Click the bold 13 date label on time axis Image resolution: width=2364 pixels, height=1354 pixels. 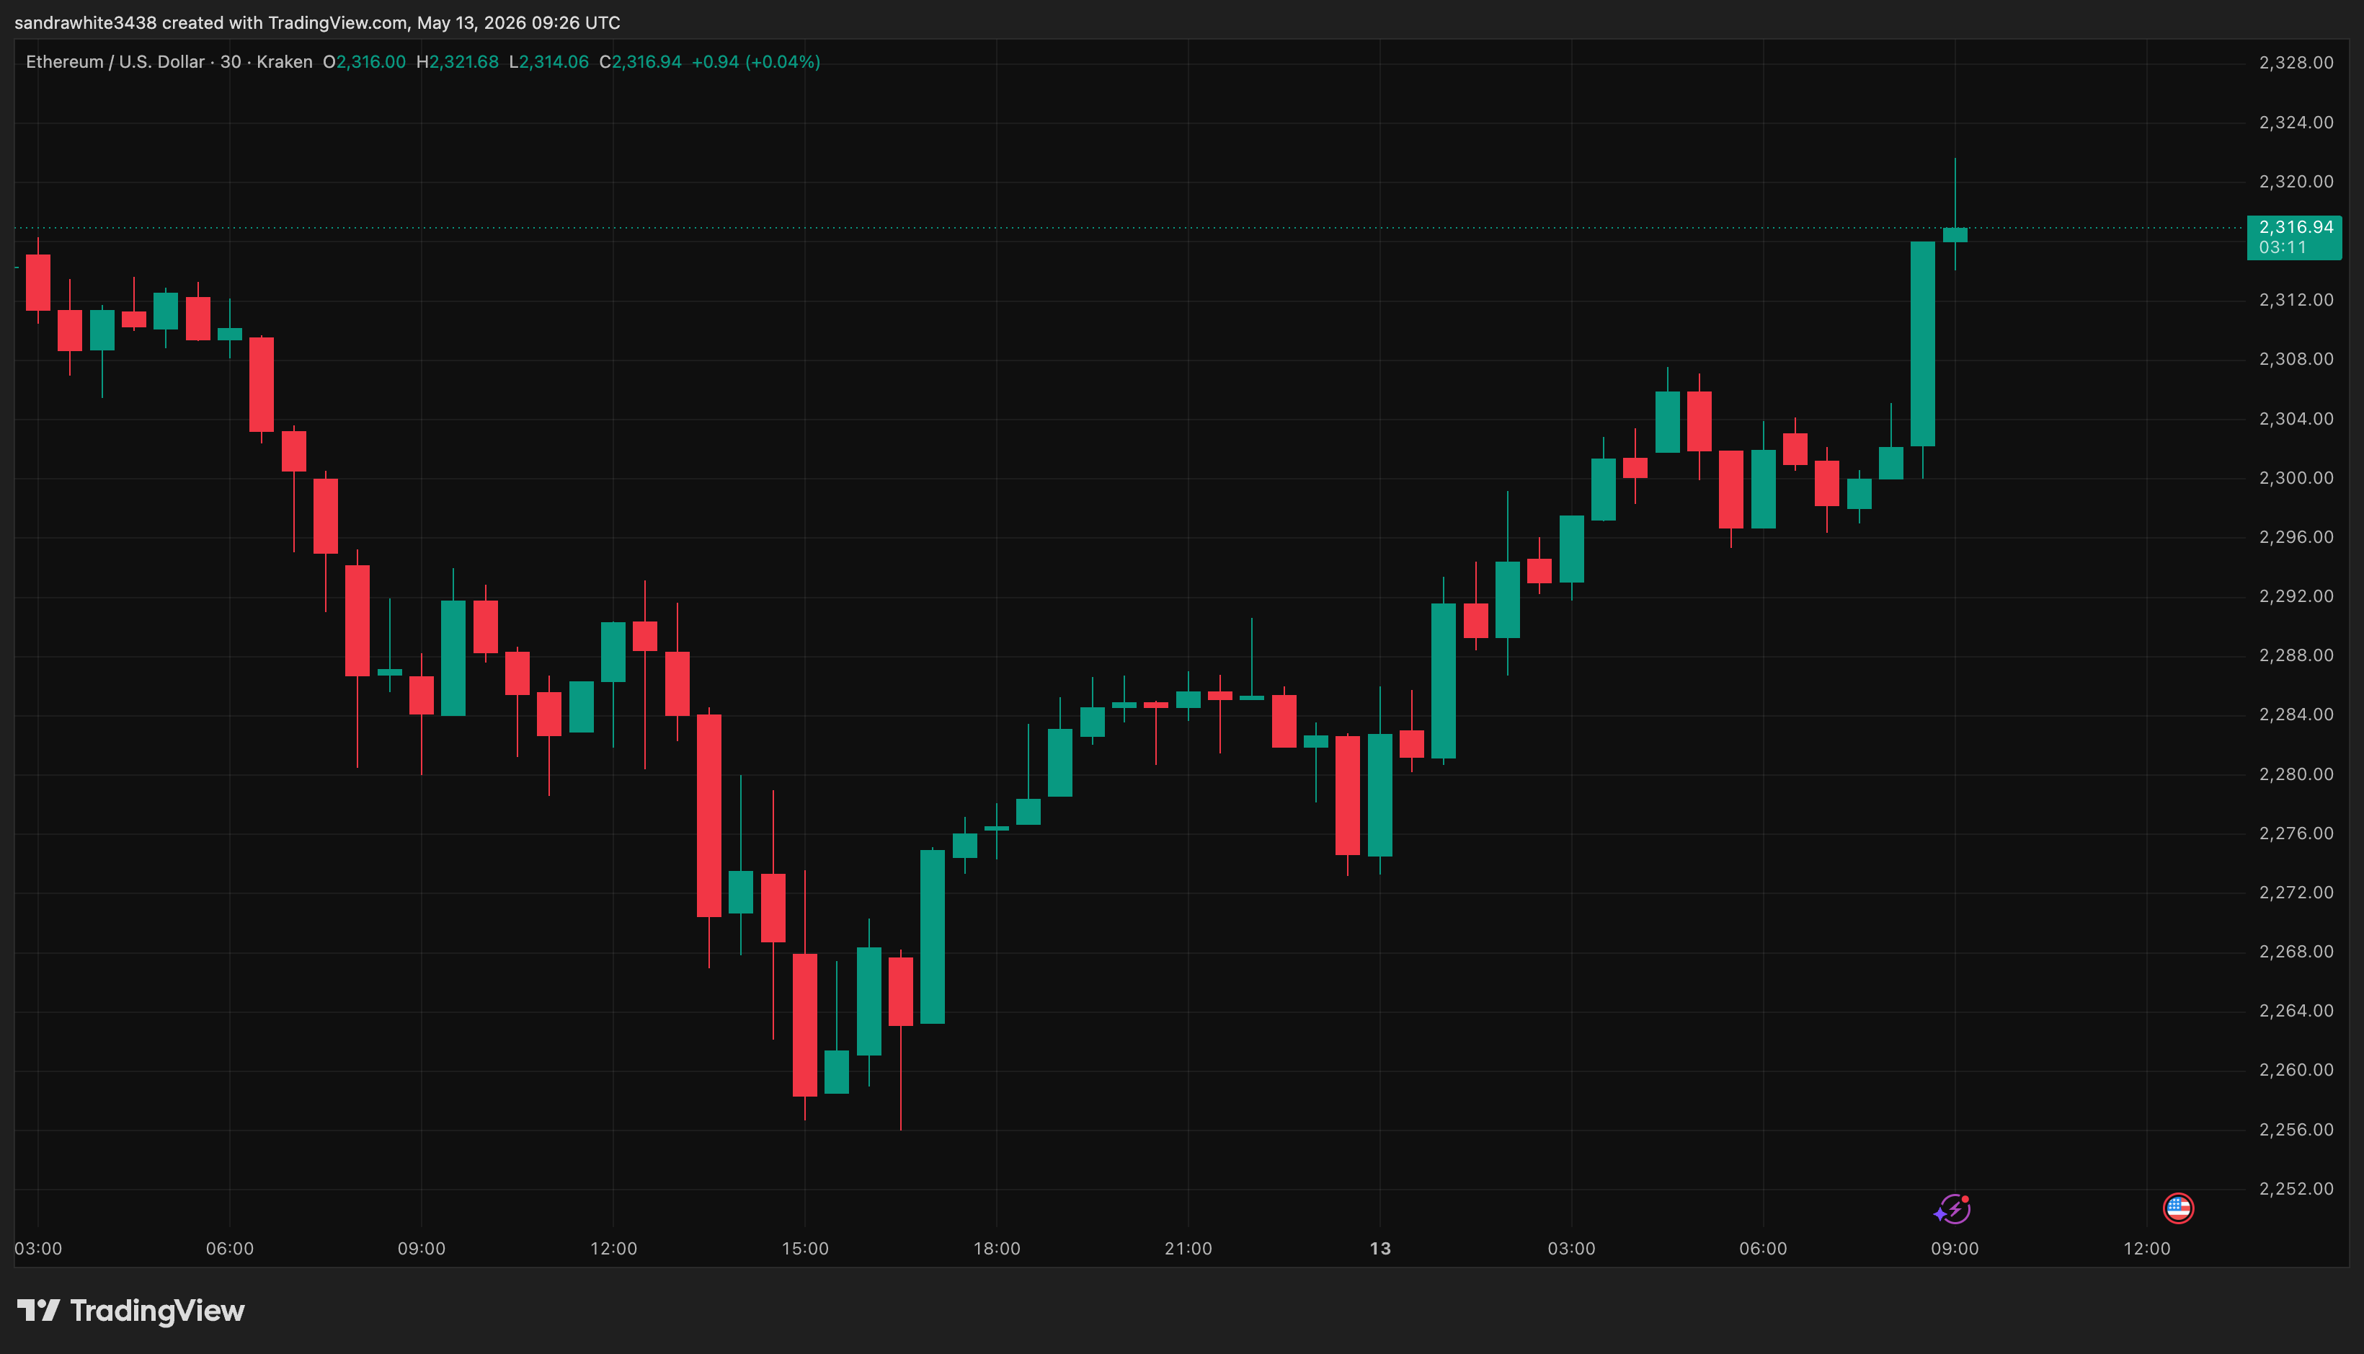(1380, 1249)
